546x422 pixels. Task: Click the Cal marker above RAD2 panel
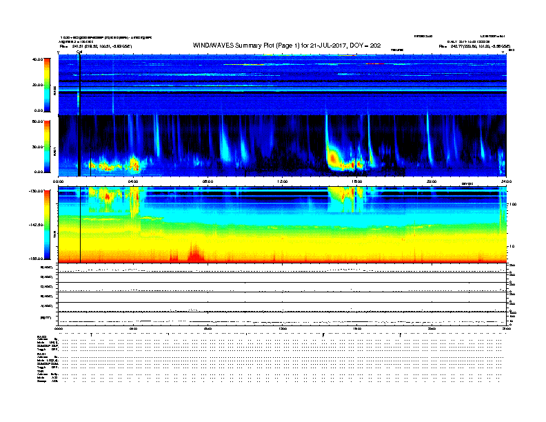pos(79,52)
